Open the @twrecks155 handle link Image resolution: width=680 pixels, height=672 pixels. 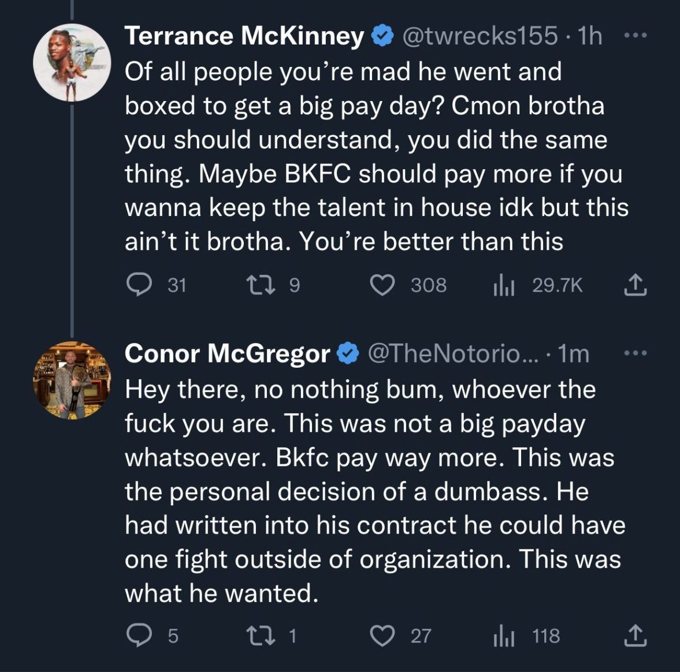pyautogui.click(x=480, y=36)
